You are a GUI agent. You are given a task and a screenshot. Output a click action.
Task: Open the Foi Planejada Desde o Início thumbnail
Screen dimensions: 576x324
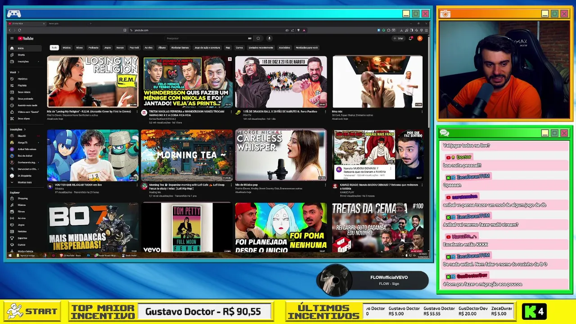tap(281, 228)
